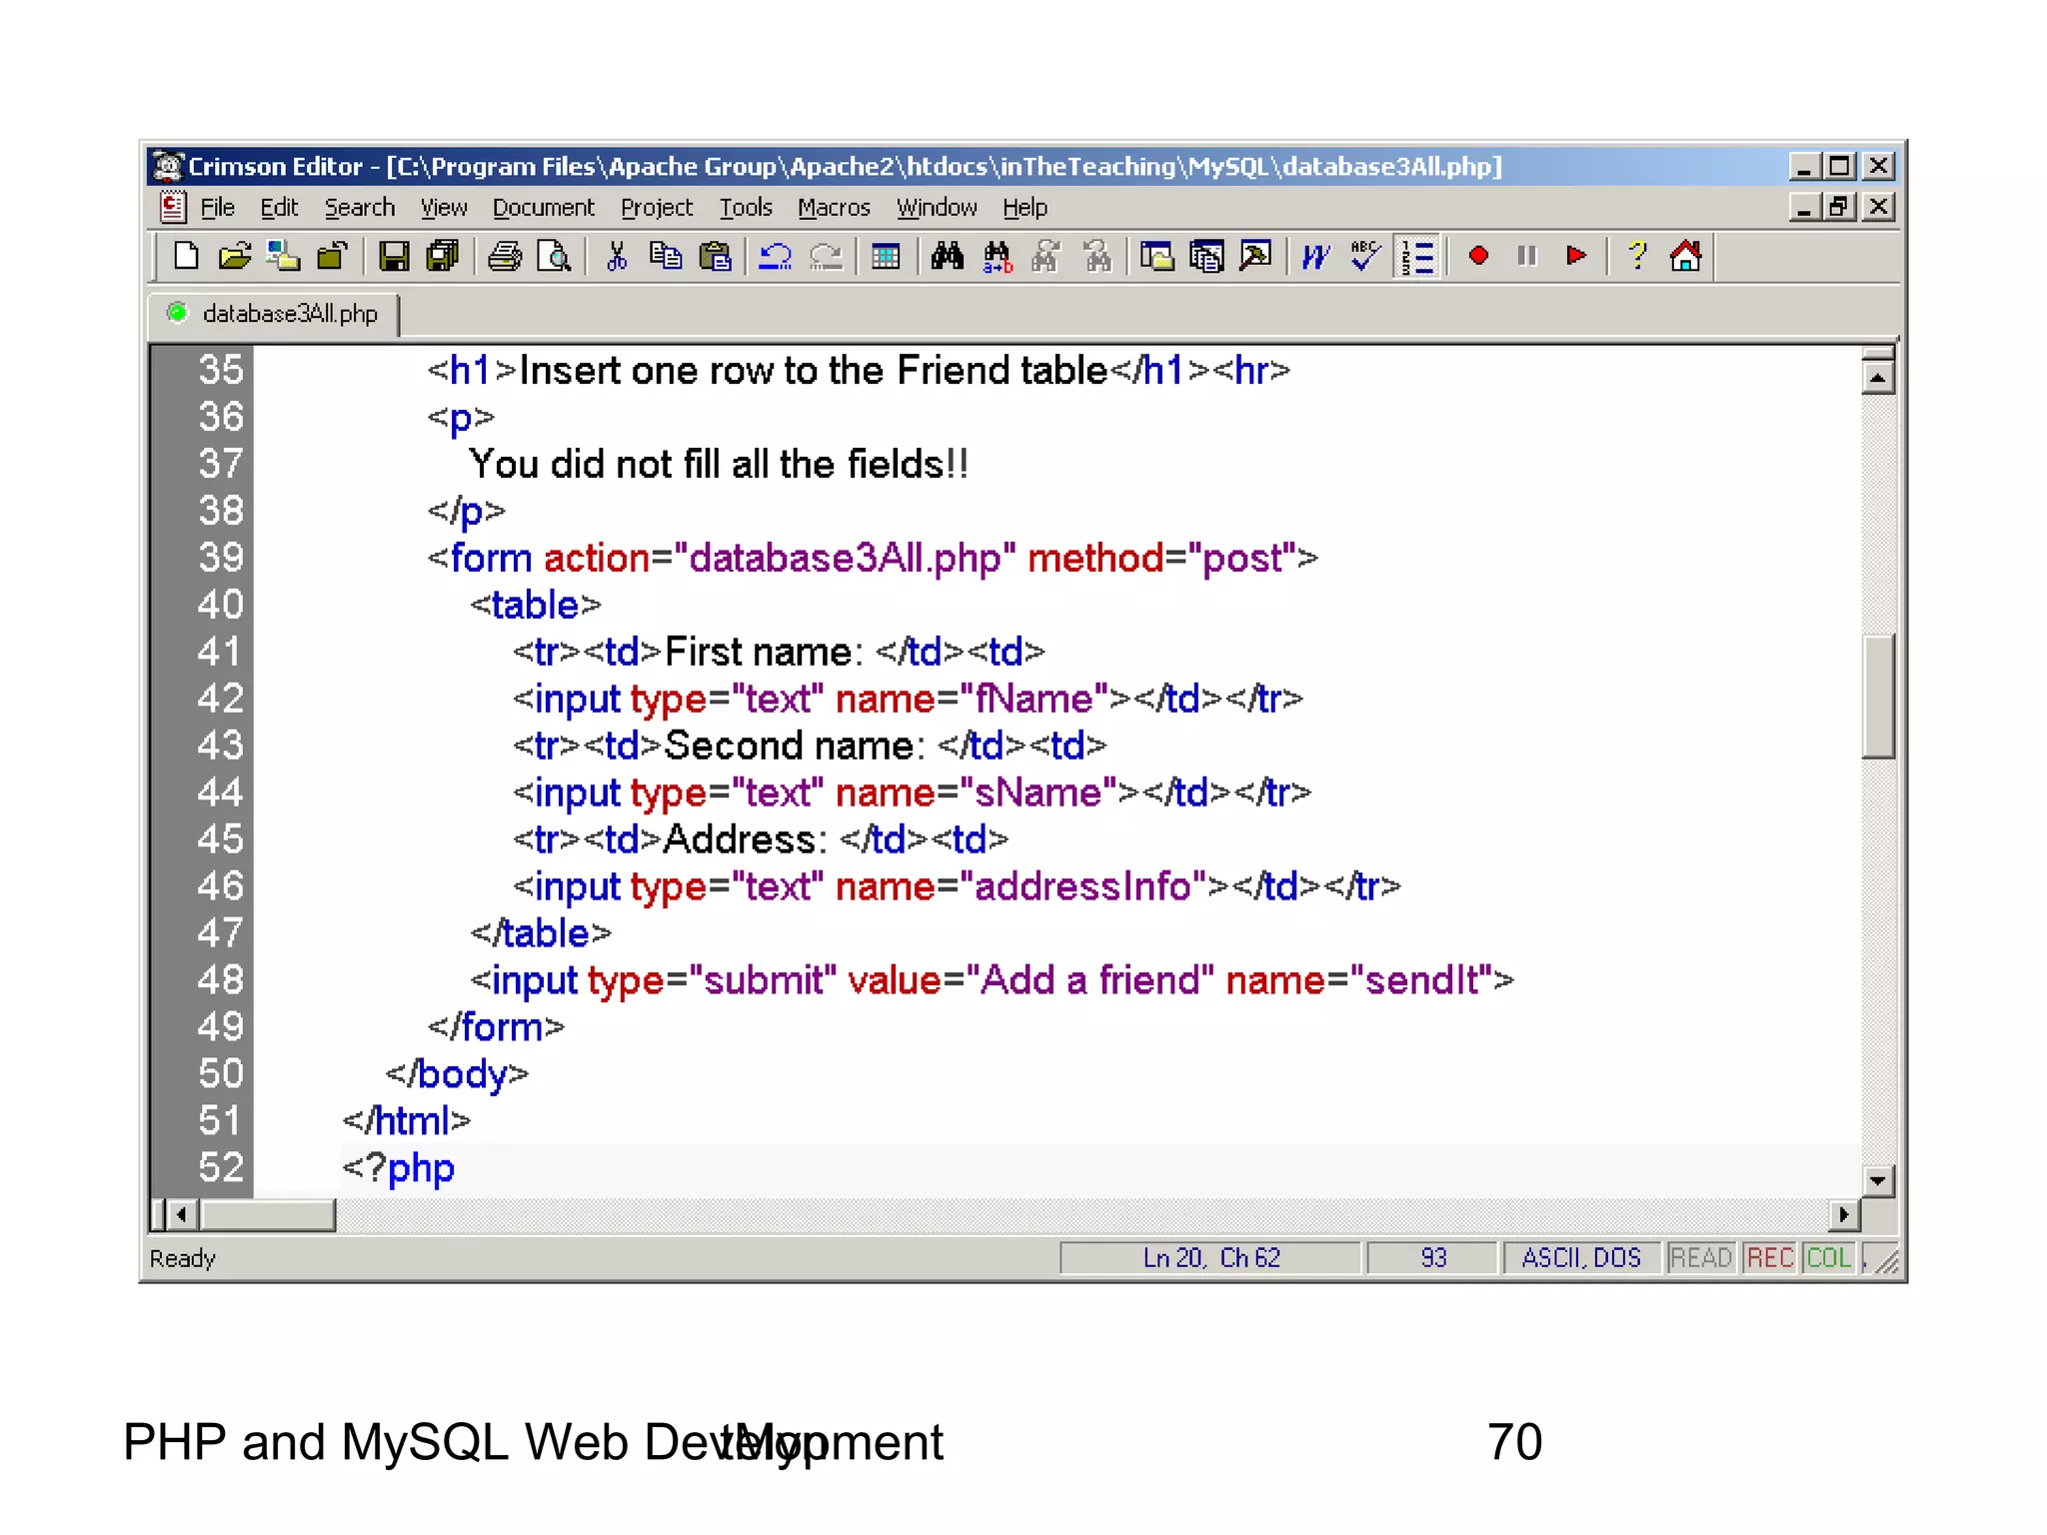The width and height of the screenshot is (2047, 1535).
Task: Click the REC indicator in status bar
Action: coord(1770,1258)
